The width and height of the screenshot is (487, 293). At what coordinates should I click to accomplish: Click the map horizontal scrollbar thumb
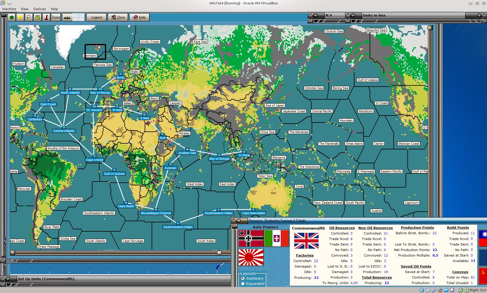pyautogui.click(x=219, y=253)
